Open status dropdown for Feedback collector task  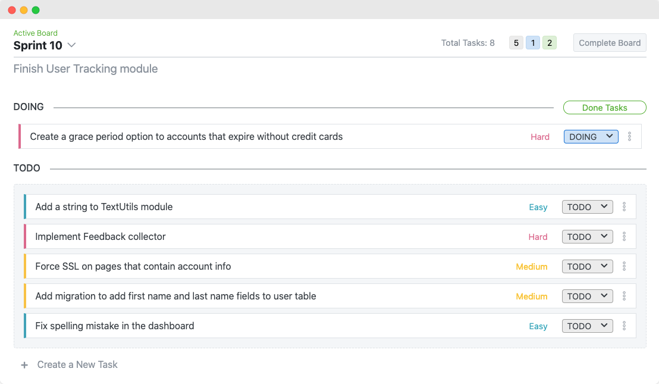[x=587, y=237]
